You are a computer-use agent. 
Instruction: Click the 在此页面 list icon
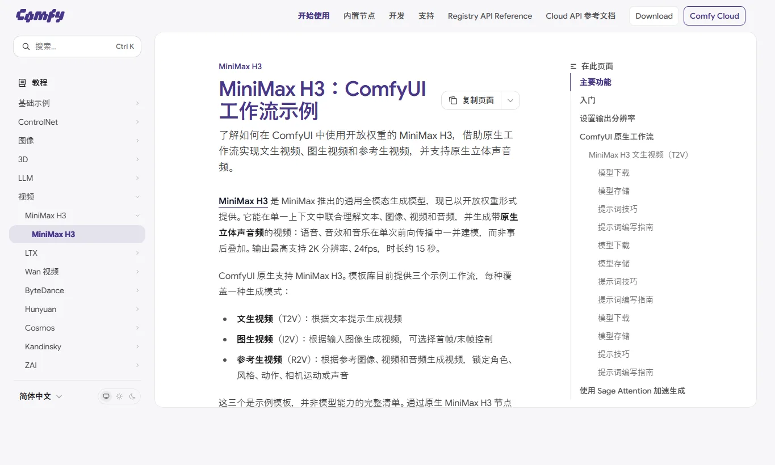(573, 66)
